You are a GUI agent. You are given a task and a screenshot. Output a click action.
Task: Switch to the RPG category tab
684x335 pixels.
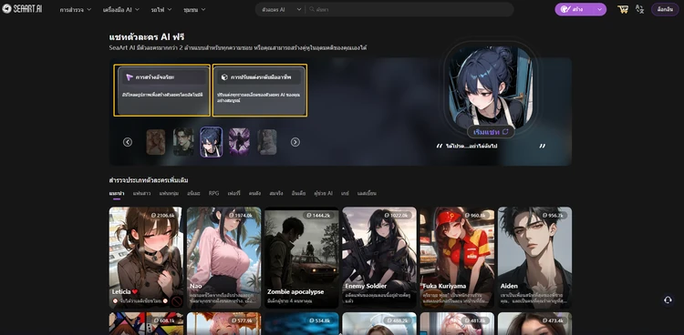[x=213, y=193]
